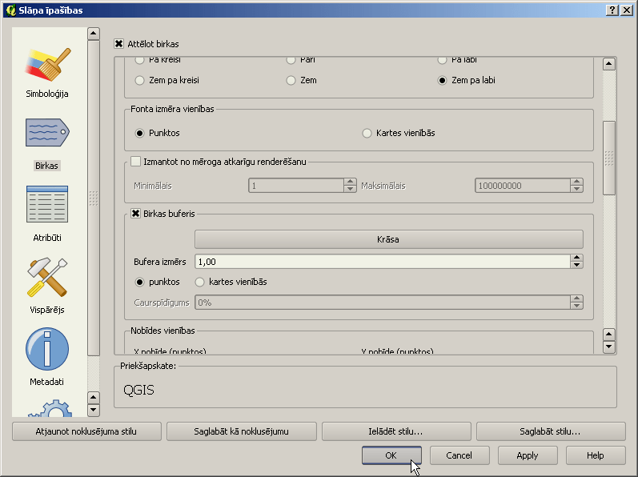Increase Caurspīdīgums value with up arrow
This screenshot has width=638, height=477.
point(576,299)
